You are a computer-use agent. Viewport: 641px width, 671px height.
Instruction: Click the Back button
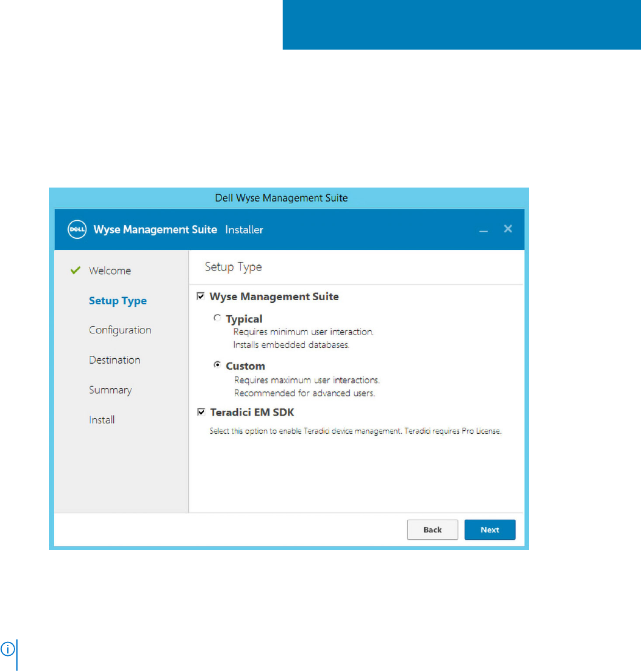pyautogui.click(x=432, y=530)
